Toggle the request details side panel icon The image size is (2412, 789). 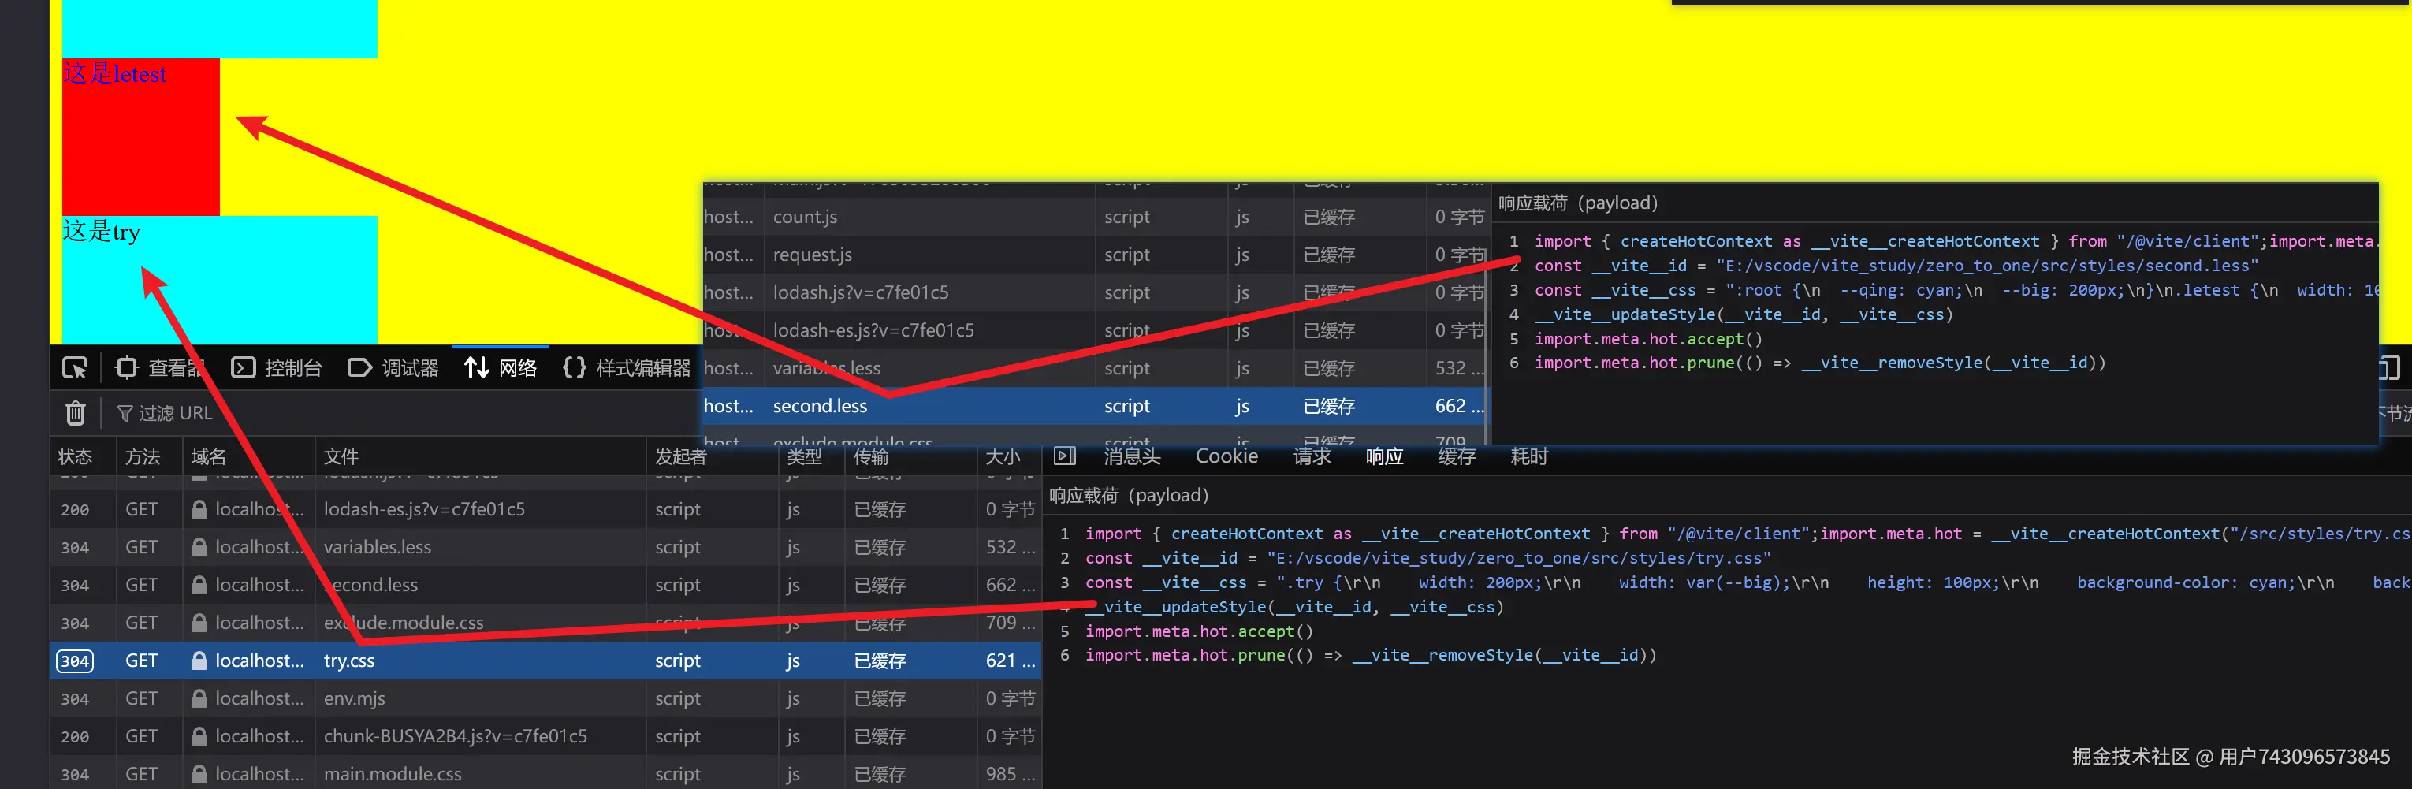pyautogui.click(x=1065, y=456)
